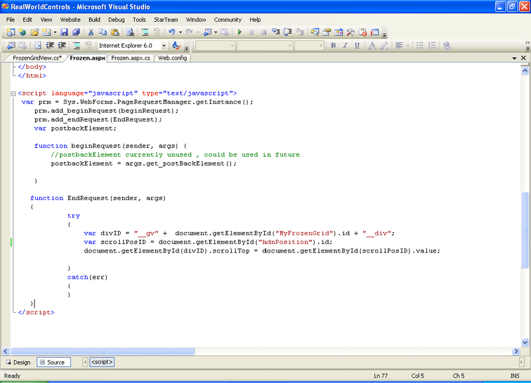Click the accessibility check wheelchair icon

coord(176,45)
